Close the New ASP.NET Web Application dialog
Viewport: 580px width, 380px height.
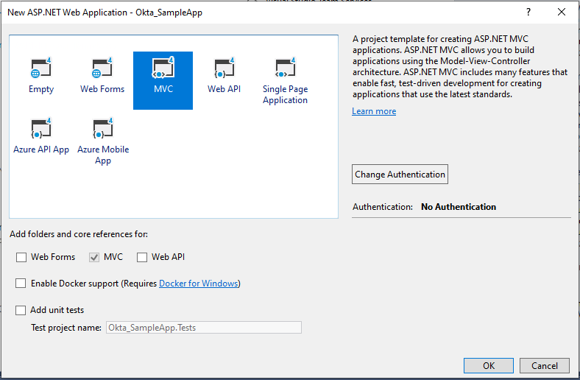point(562,12)
